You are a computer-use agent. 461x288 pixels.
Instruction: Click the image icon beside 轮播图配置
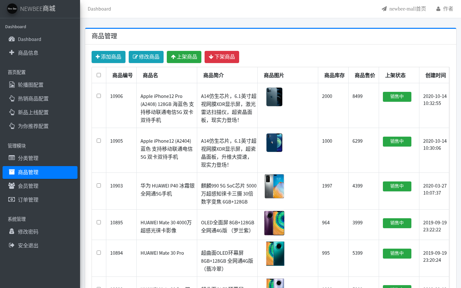pyautogui.click(x=12, y=85)
